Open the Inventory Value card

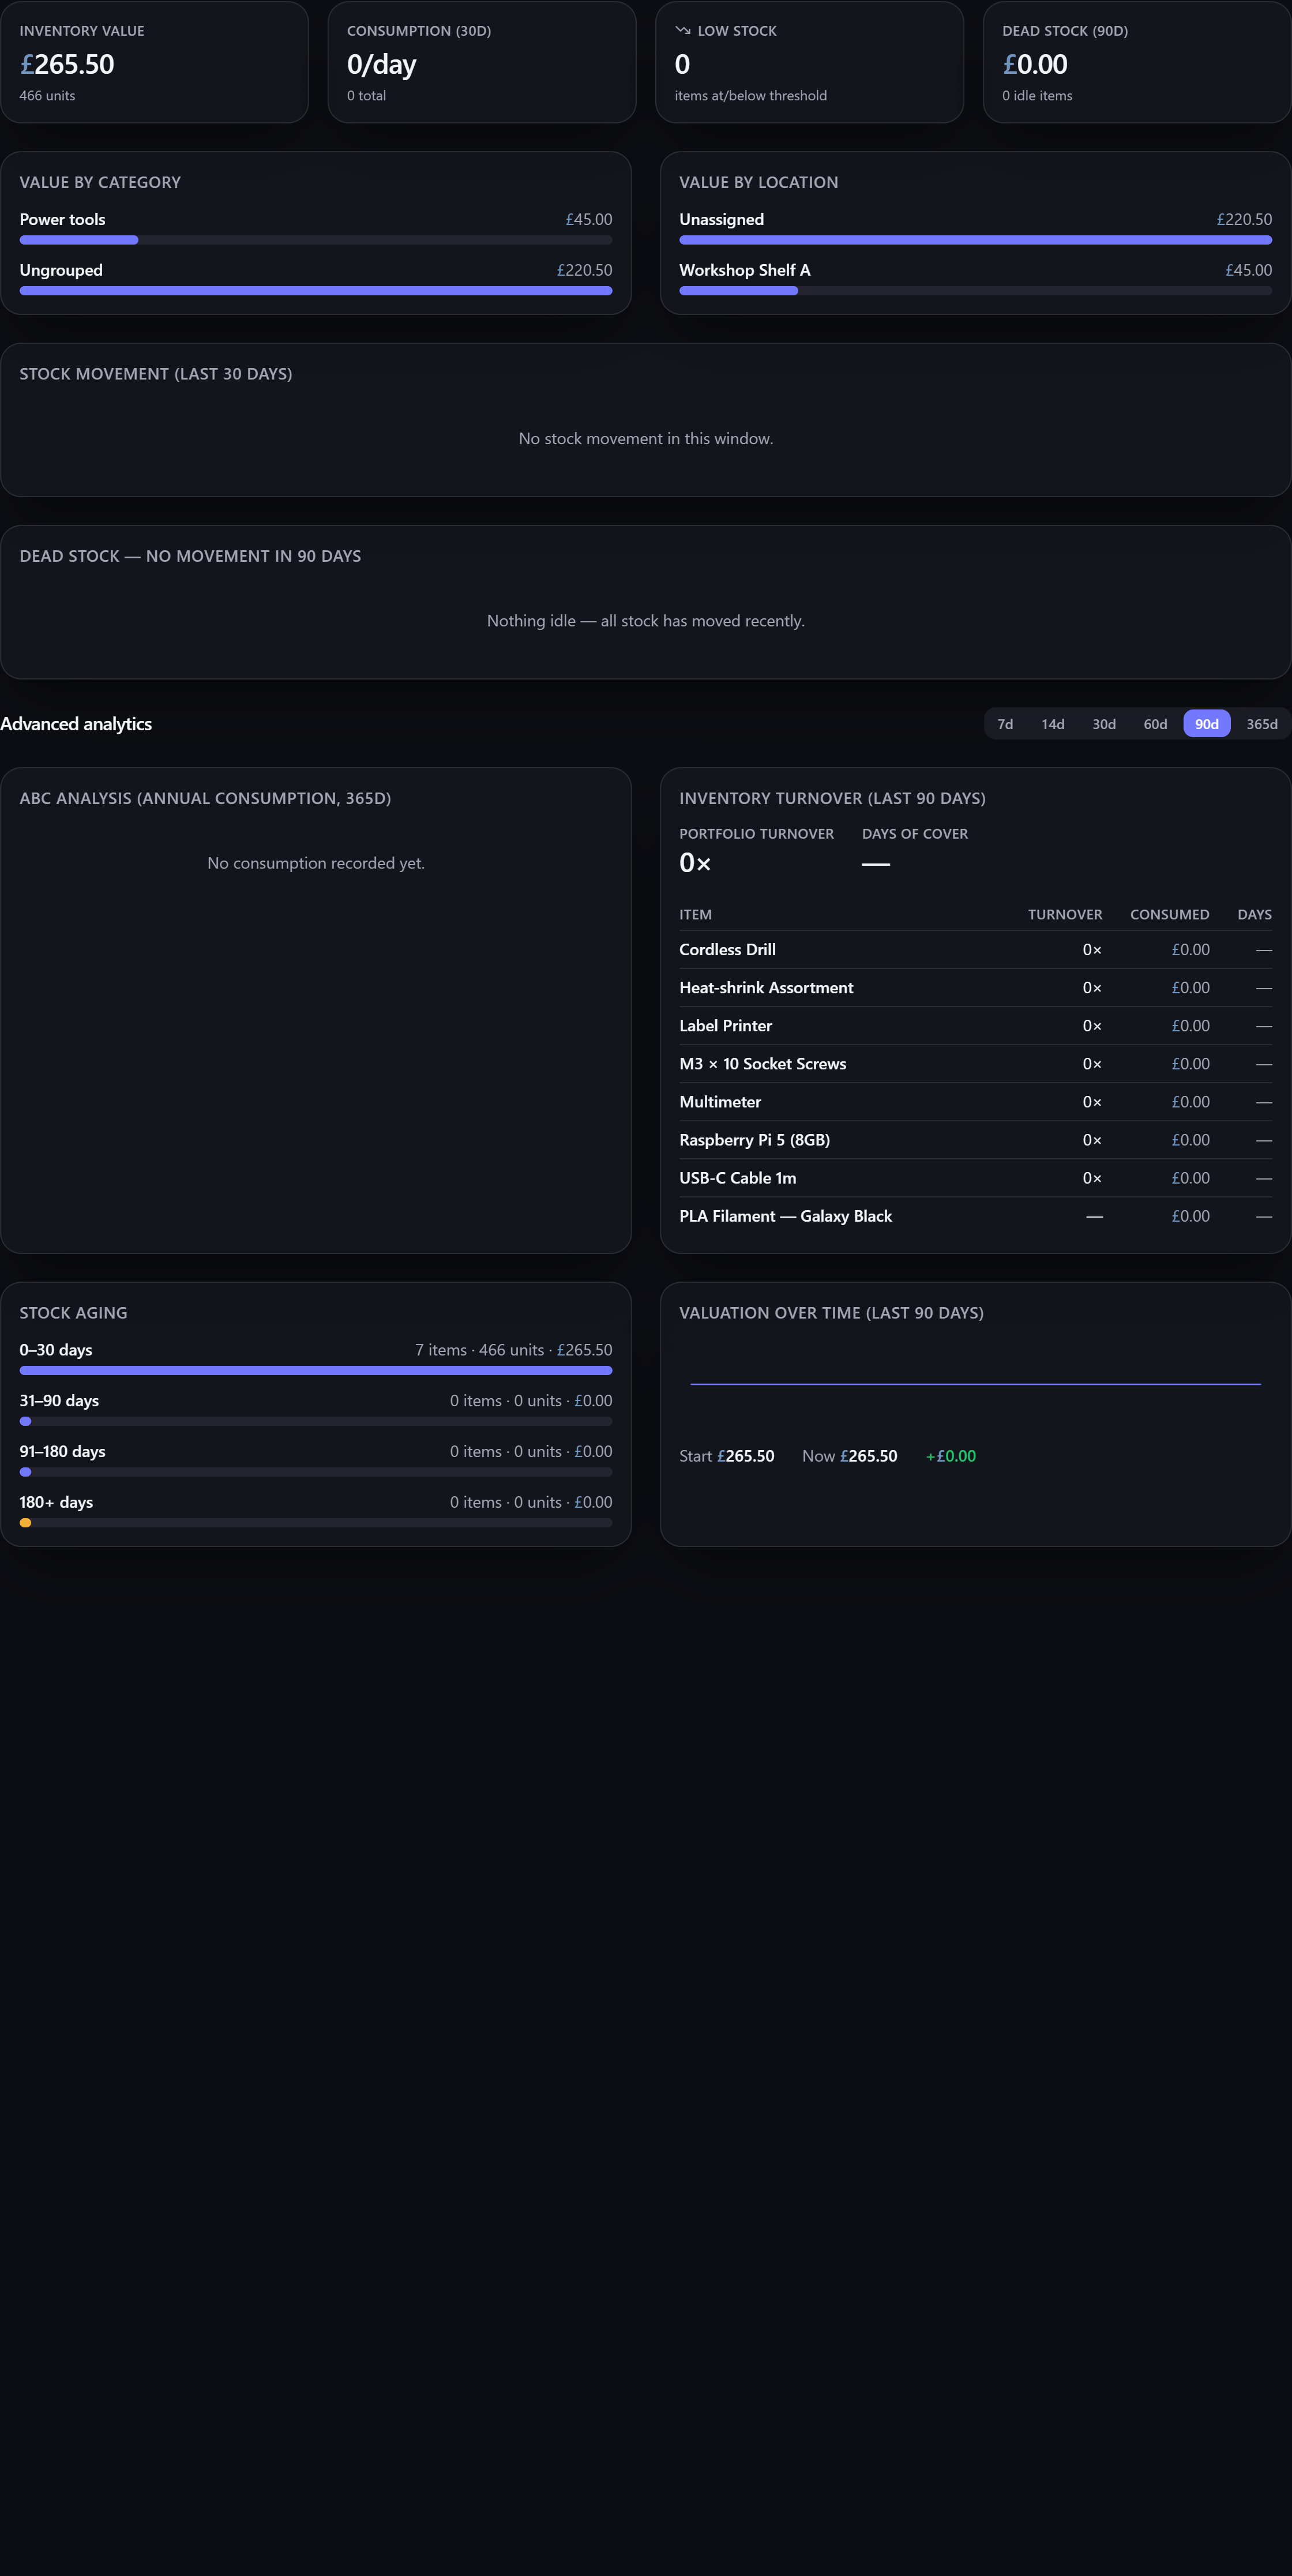pyautogui.click(x=154, y=62)
